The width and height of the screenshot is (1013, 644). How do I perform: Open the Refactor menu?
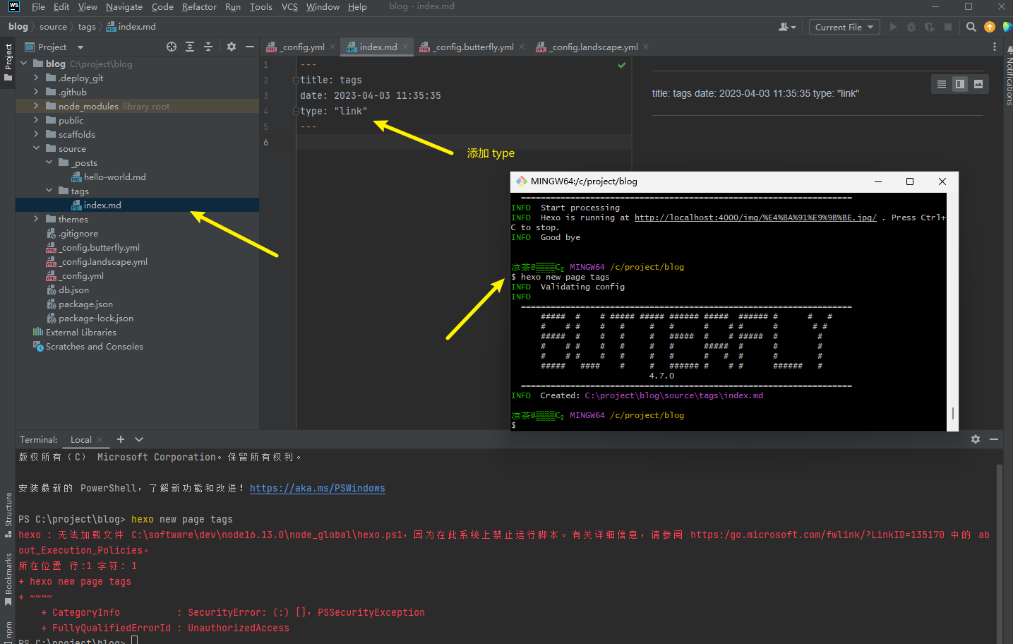199,7
